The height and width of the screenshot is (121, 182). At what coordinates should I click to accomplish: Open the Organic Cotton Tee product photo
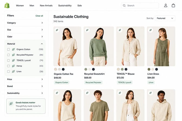[67, 46]
